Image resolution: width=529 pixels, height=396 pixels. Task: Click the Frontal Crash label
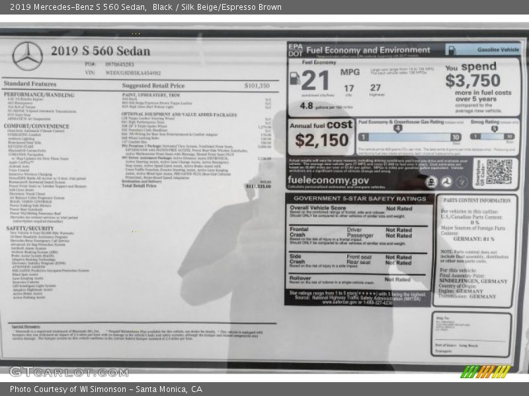[x=299, y=232]
